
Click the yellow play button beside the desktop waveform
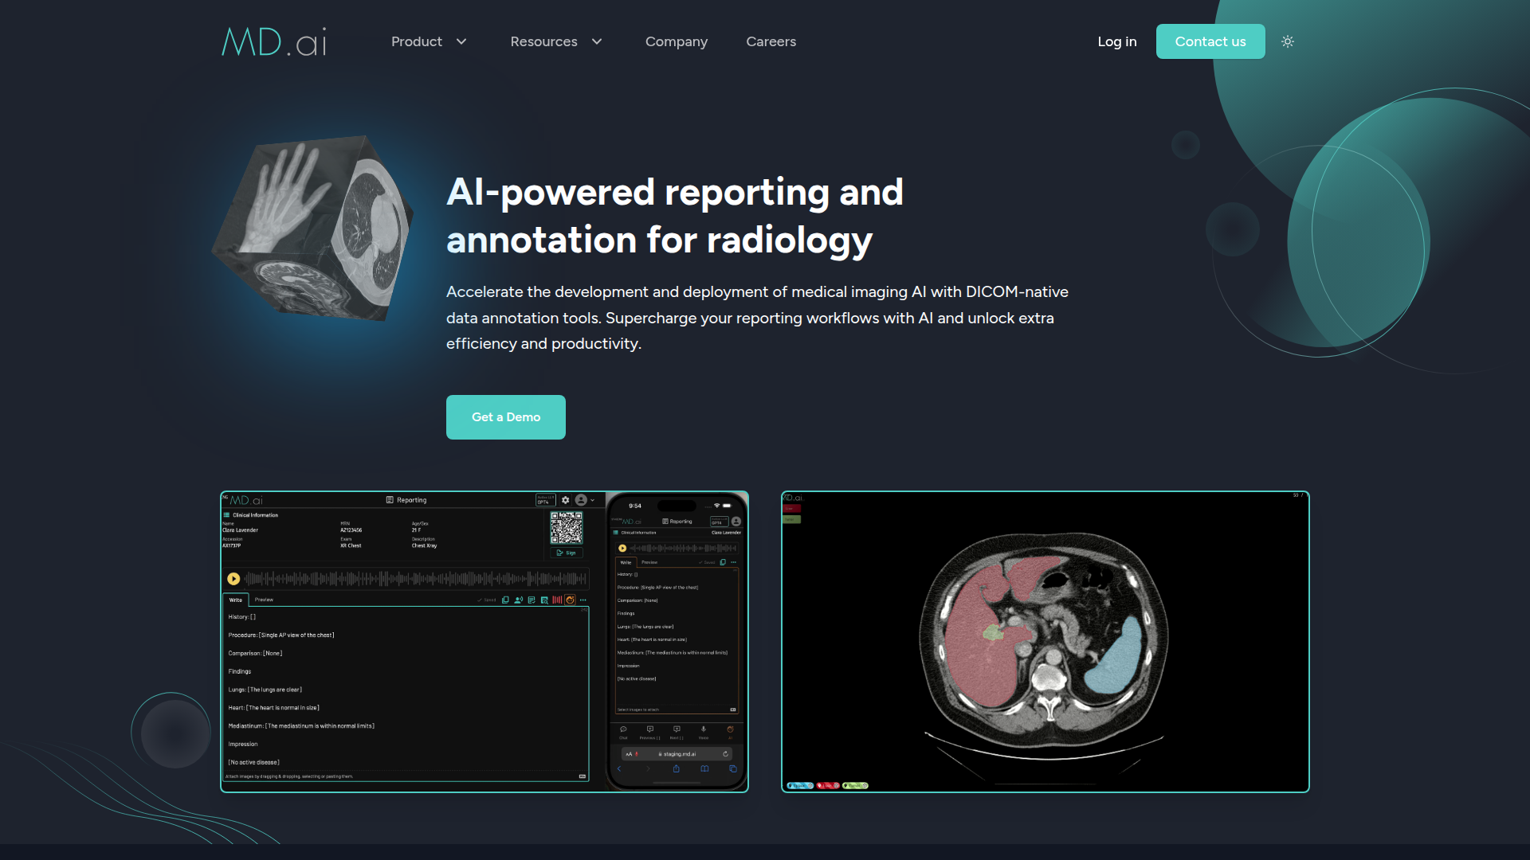point(233,579)
